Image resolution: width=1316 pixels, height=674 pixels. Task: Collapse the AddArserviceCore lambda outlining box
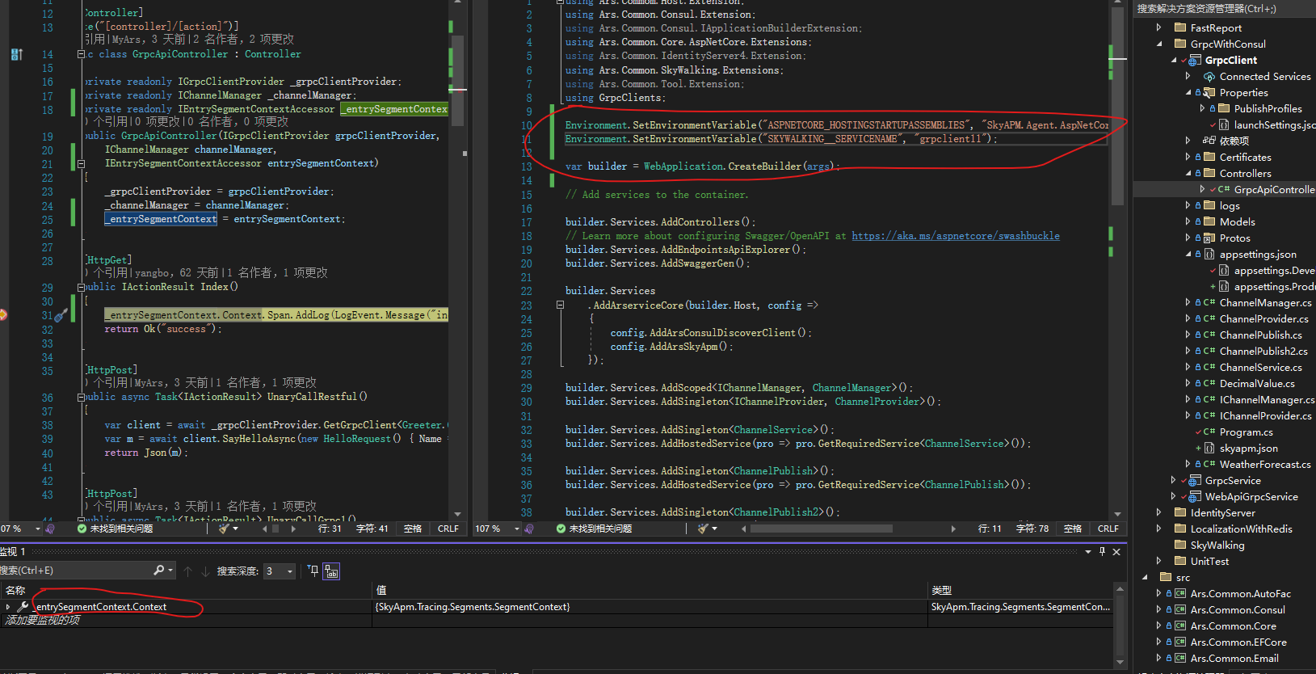[x=560, y=305]
